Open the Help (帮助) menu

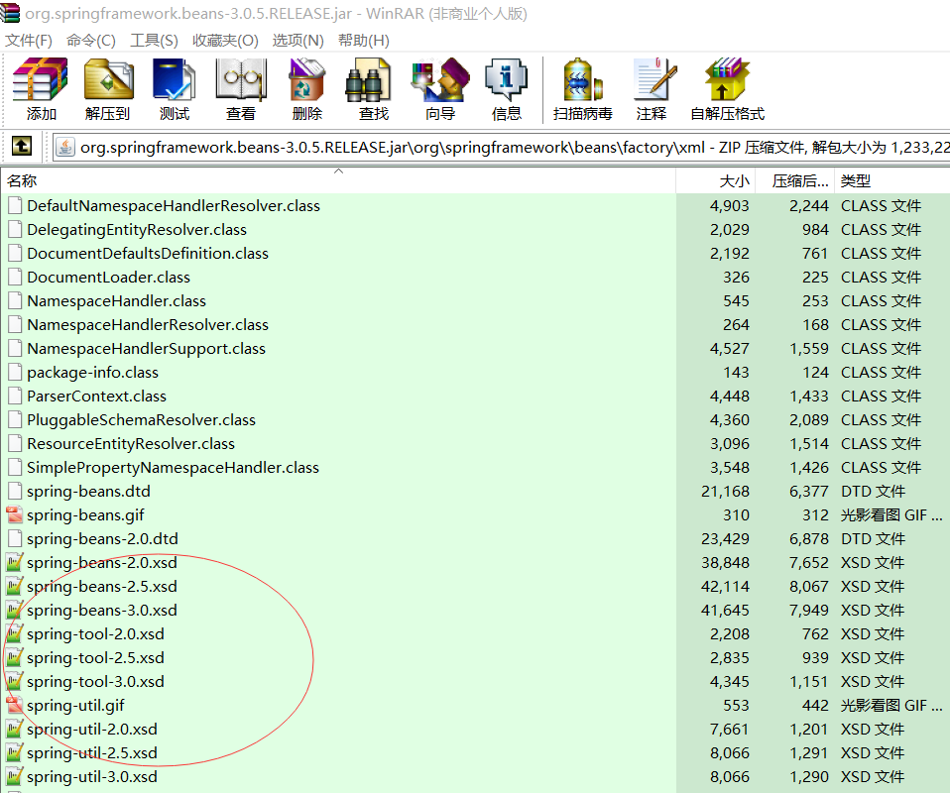point(364,41)
